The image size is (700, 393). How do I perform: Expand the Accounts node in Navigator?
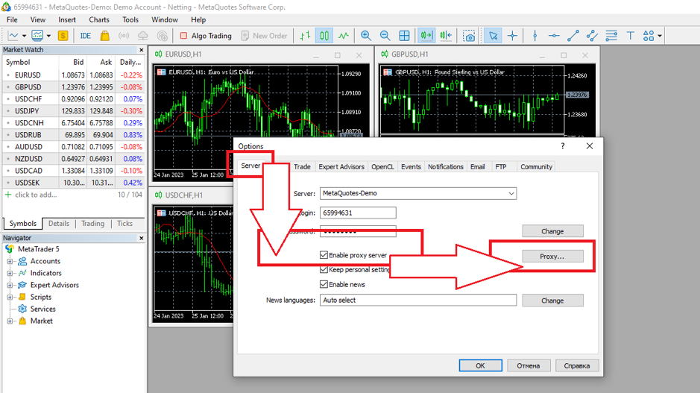10,261
